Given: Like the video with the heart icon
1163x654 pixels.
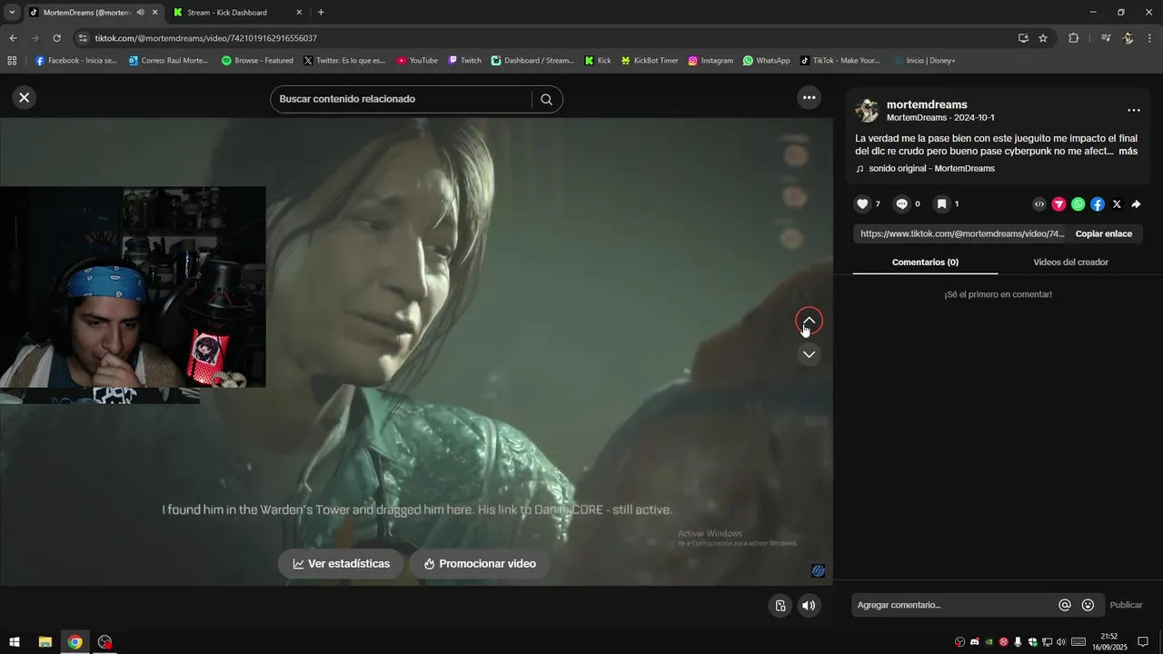Looking at the screenshot, I should (x=862, y=204).
